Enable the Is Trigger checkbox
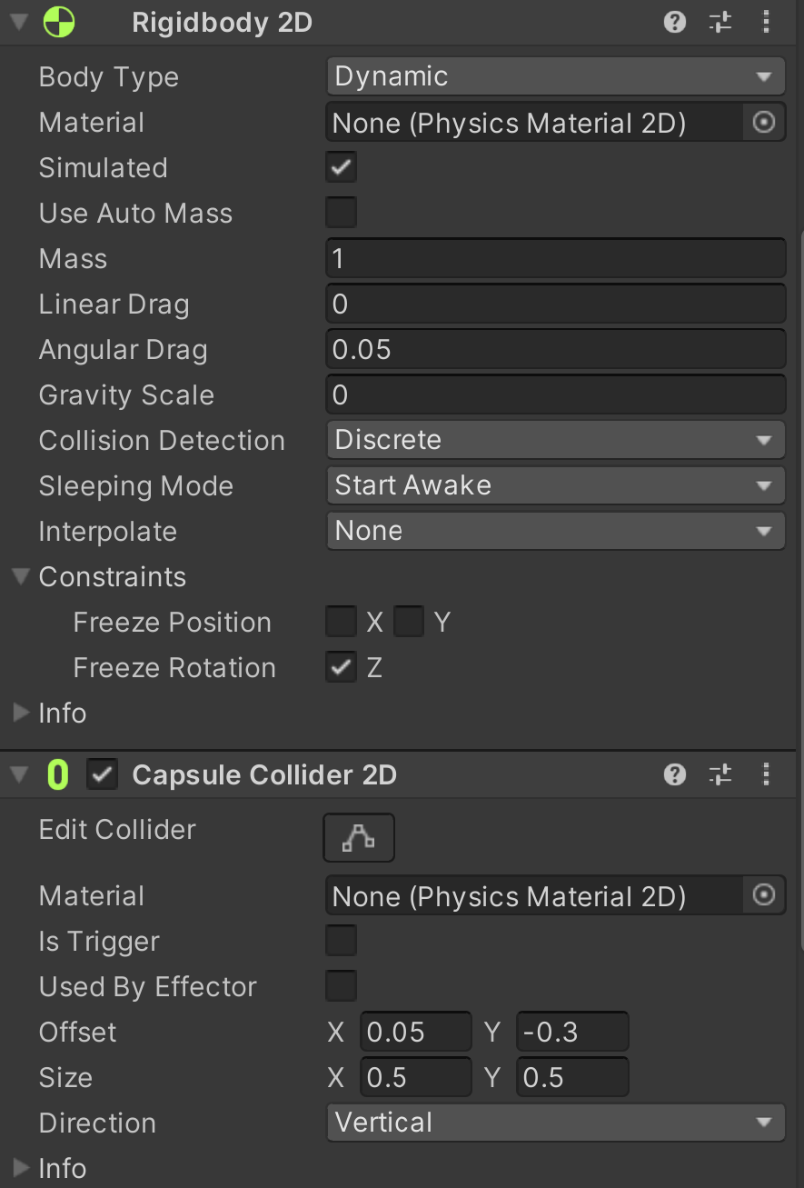 [342, 941]
